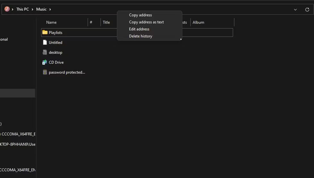Sort by the Name column header
The width and height of the screenshot is (314, 178).
click(51, 22)
